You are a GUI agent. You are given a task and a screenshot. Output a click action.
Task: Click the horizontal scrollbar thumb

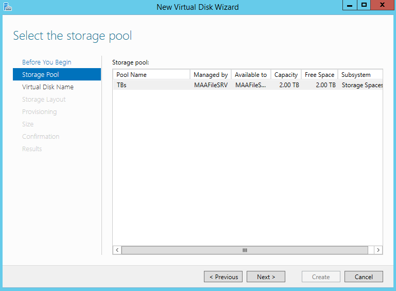pos(245,250)
